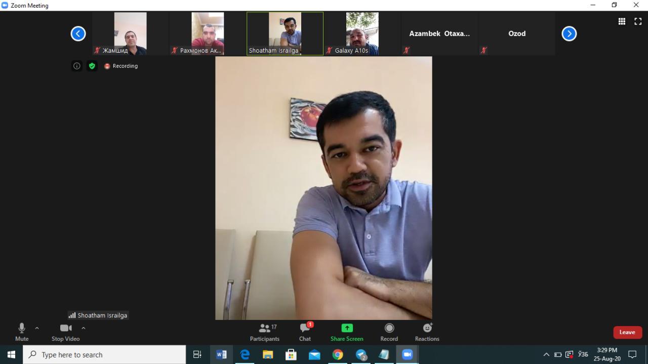Image resolution: width=648 pixels, height=364 pixels.
Task: Stop Video camera toggle
Action: tap(65, 332)
